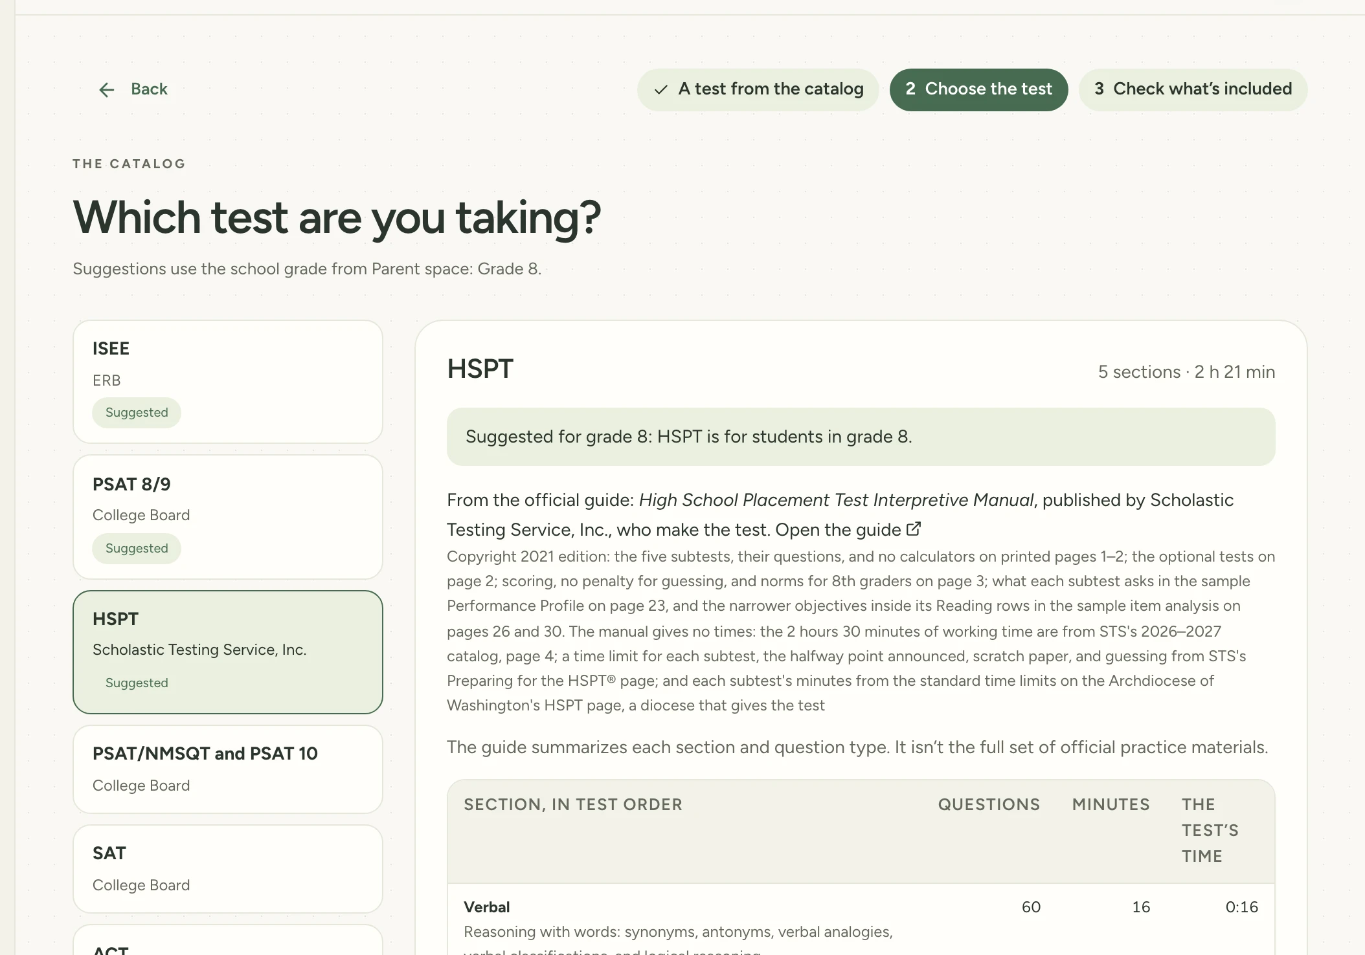Click the ERB publisher text
Image resolution: width=1365 pixels, height=955 pixels.
pyautogui.click(x=107, y=381)
